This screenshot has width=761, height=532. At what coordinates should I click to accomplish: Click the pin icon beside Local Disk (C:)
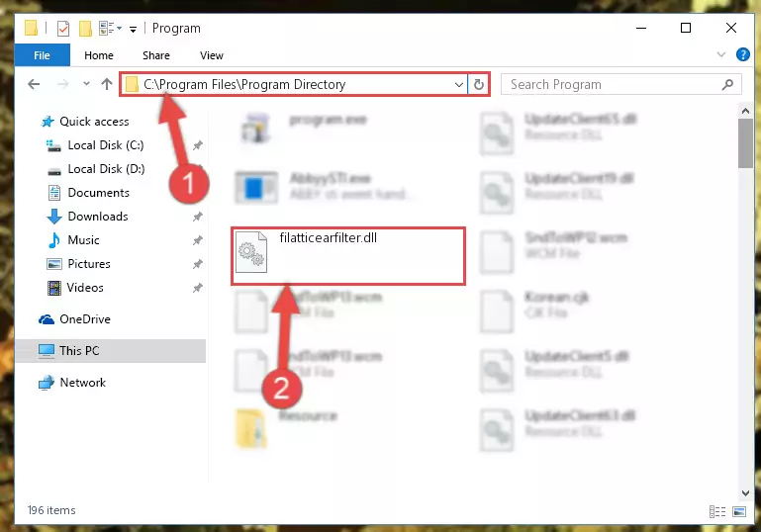click(198, 145)
